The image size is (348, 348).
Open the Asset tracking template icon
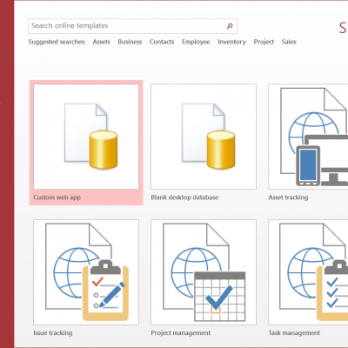tap(308, 137)
